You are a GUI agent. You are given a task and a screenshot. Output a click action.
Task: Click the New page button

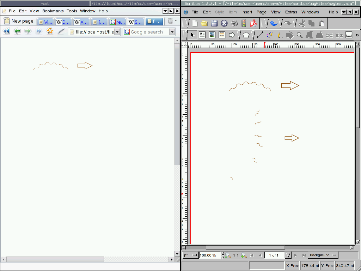(x=19, y=21)
